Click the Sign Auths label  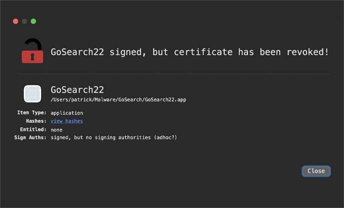30,138
